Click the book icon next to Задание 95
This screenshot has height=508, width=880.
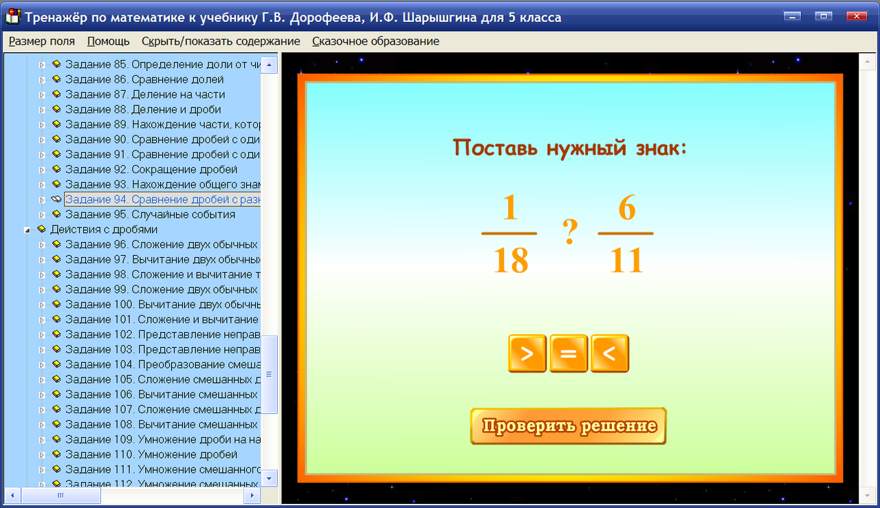[x=56, y=214]
